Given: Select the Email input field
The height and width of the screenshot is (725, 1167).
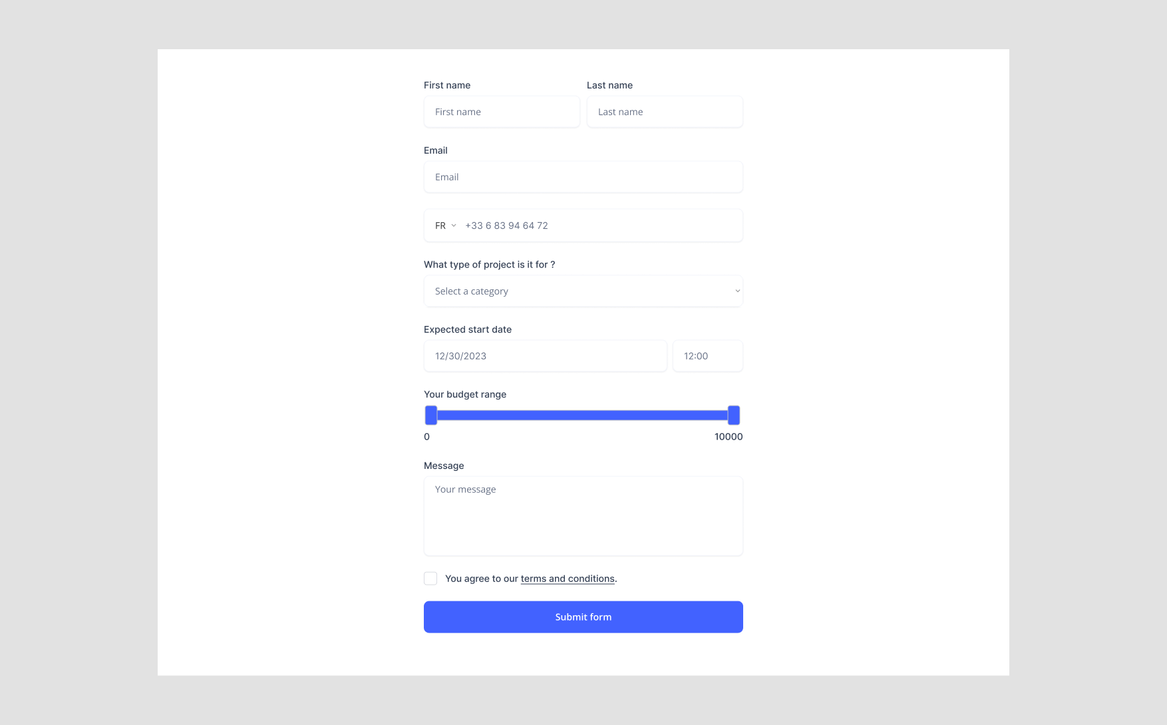Looking at the screenshot, I should point(583,177).
